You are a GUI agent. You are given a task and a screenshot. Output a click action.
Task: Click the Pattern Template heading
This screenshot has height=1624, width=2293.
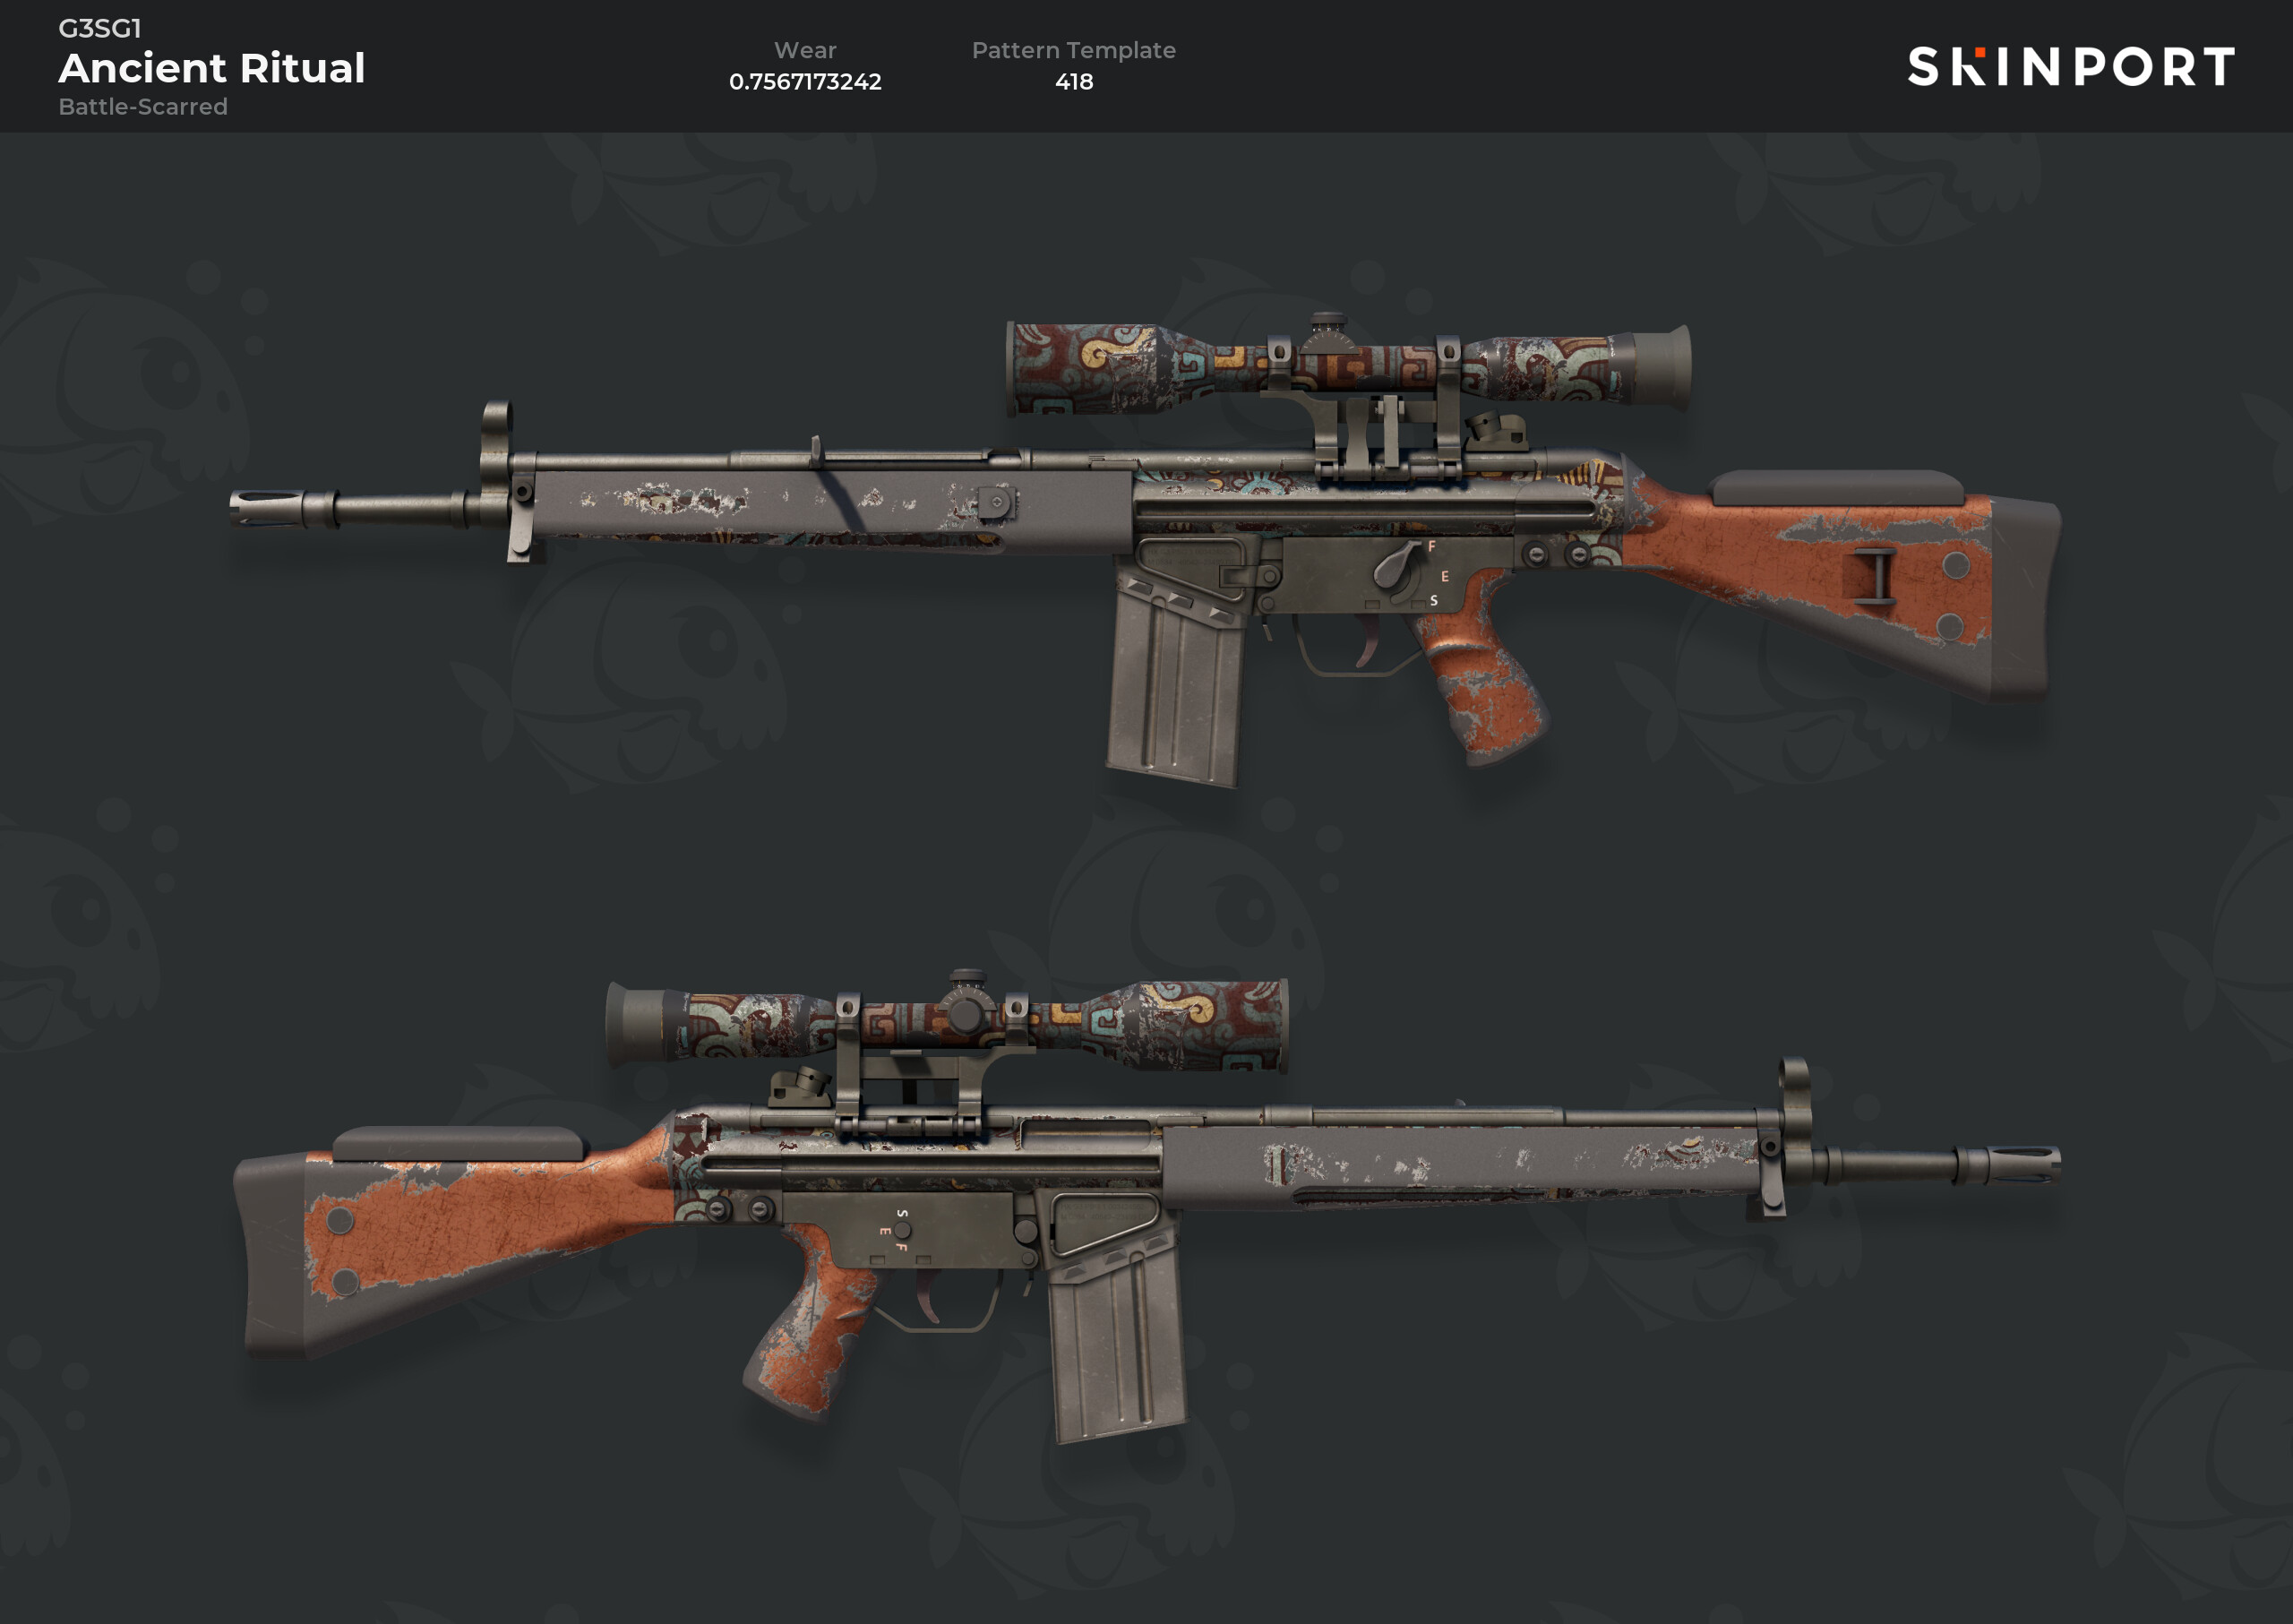1074,50
